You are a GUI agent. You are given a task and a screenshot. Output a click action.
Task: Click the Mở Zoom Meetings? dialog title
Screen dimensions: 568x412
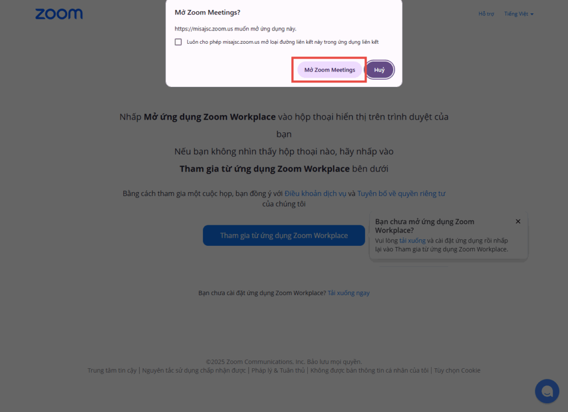click(x=207, y=12)
